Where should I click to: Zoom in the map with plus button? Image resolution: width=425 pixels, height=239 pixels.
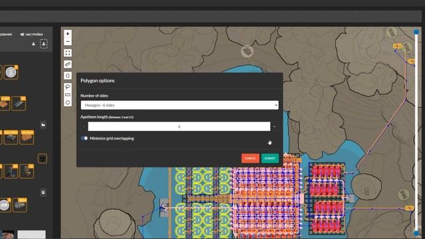click(68, 34)
